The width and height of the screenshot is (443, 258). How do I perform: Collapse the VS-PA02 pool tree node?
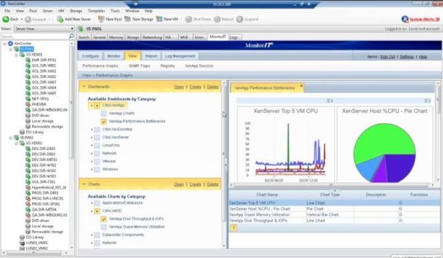(10, 138)
